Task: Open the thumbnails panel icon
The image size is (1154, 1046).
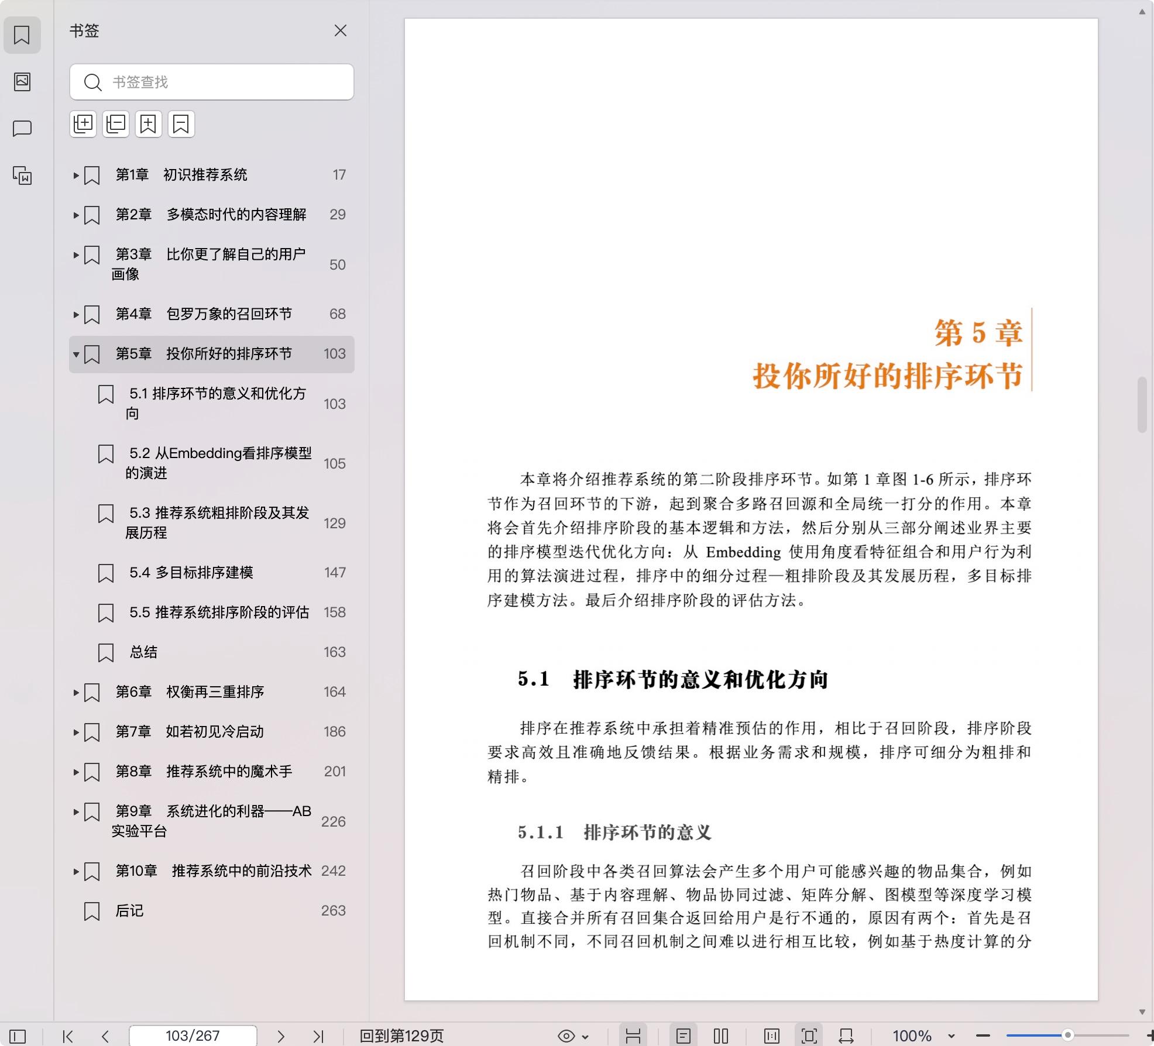Action: tap(22, 81)
